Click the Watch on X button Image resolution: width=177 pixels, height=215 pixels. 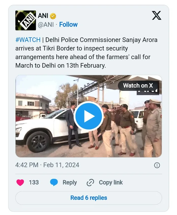point(138,86)
